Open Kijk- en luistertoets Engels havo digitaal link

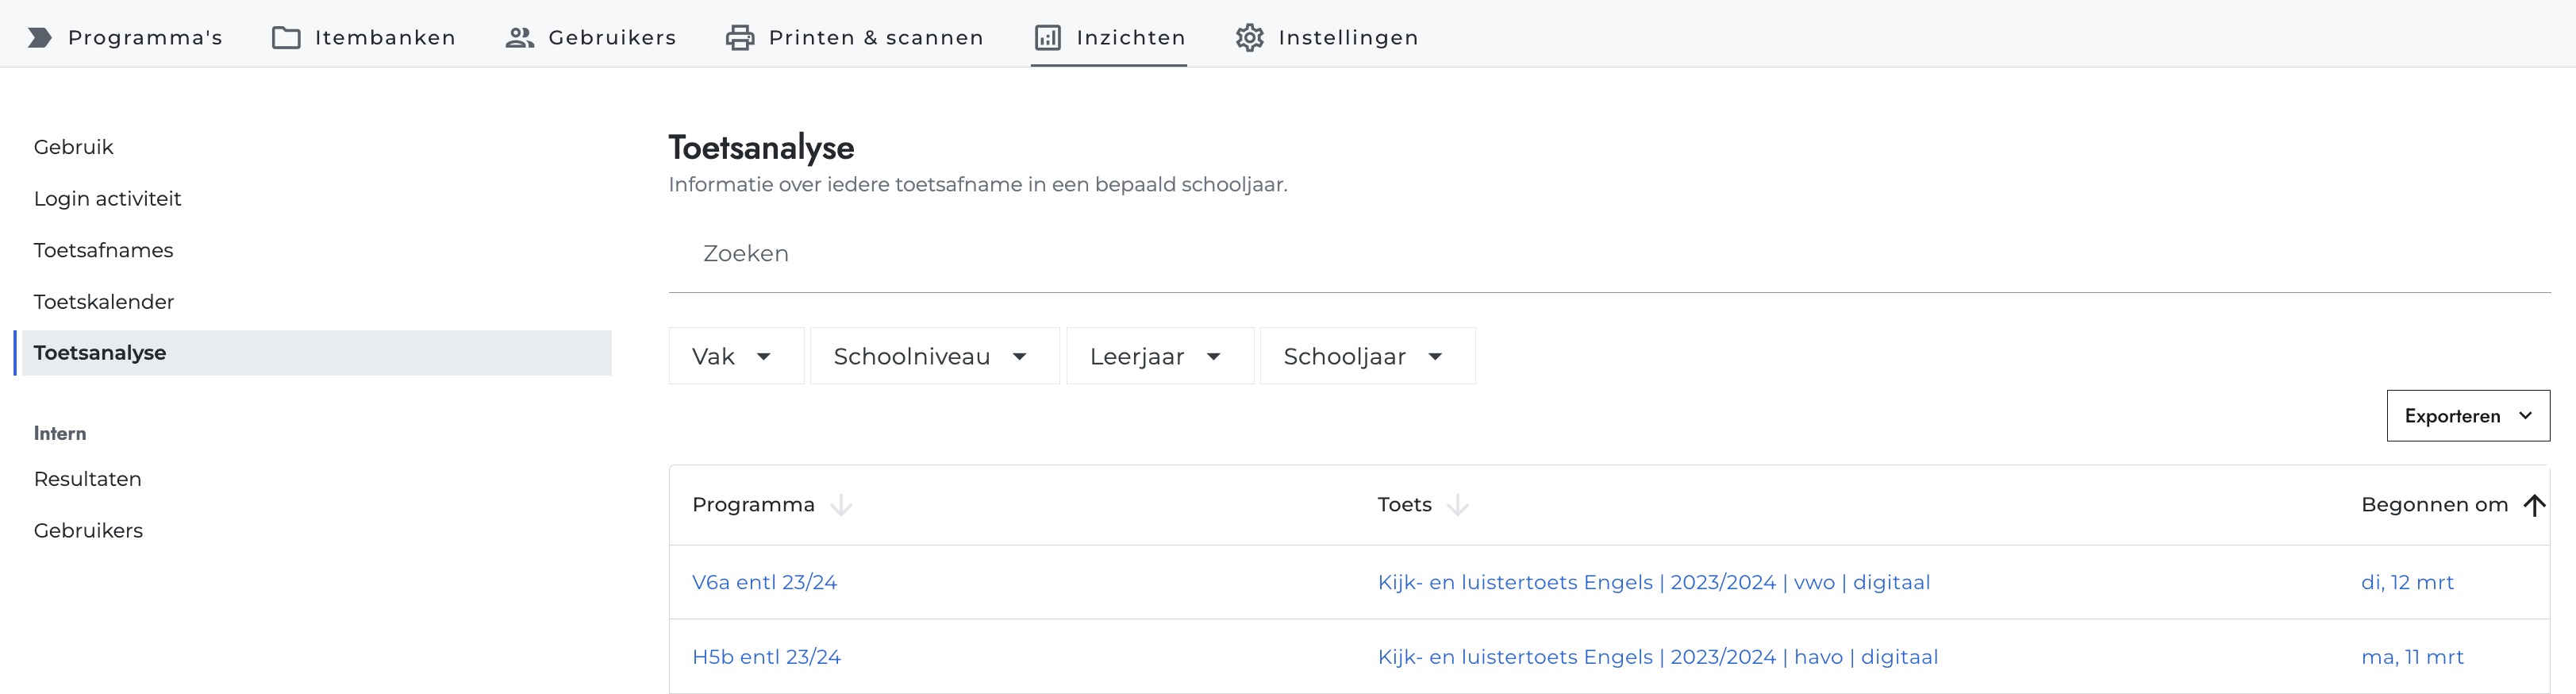(x=1658, y=657)
